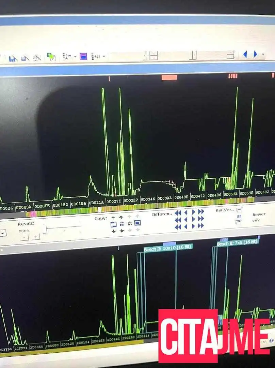This screenshot has width=275, height=368.
Task: Click the bar chart view toolbar icon
Action: pyautogui.click(x=13, y=58)
